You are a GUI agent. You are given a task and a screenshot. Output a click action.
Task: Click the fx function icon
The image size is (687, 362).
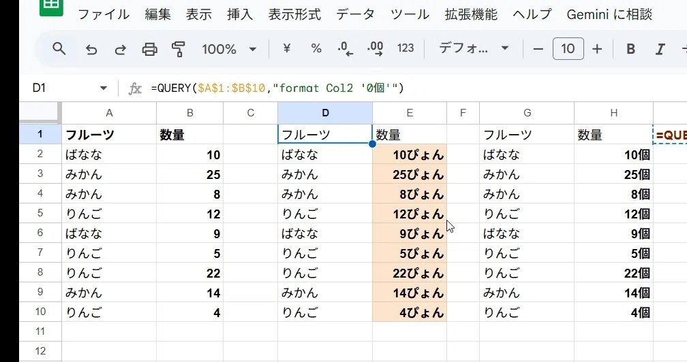click(135, 88)
